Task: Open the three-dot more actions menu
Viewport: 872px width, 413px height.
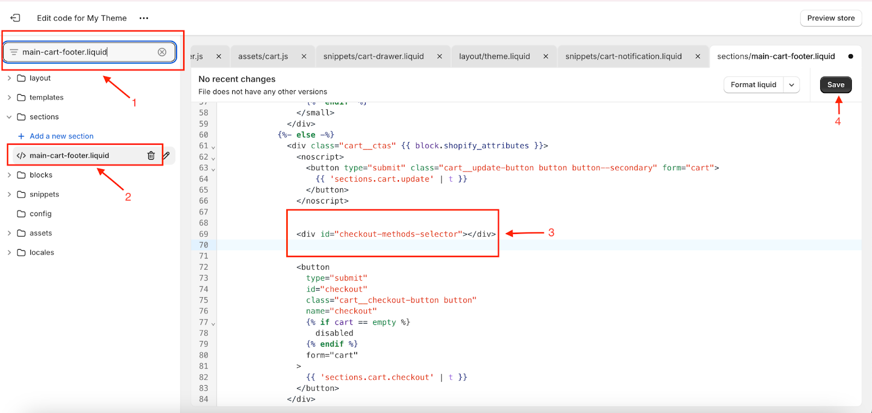Action: (144, 18)
